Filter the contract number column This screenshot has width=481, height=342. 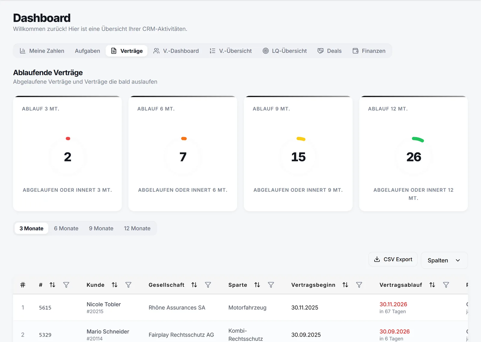click(x=66, y=285)
